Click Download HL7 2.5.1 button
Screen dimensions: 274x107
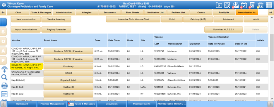tap(223, 29)
